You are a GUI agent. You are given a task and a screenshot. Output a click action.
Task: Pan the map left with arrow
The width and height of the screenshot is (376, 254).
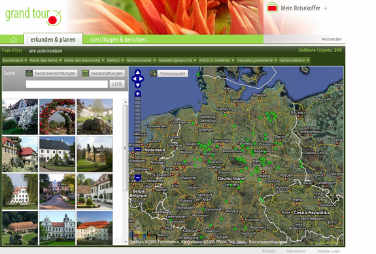tap(134, 78)
